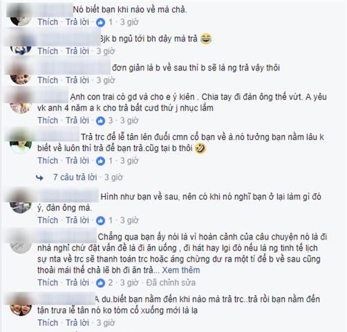Image resolution: width=347 pixels, height=332 pixels.
Task: Toggle Thích on the last comment 'A du.biết bạn nằm'
Action: [x=48, y=323]
